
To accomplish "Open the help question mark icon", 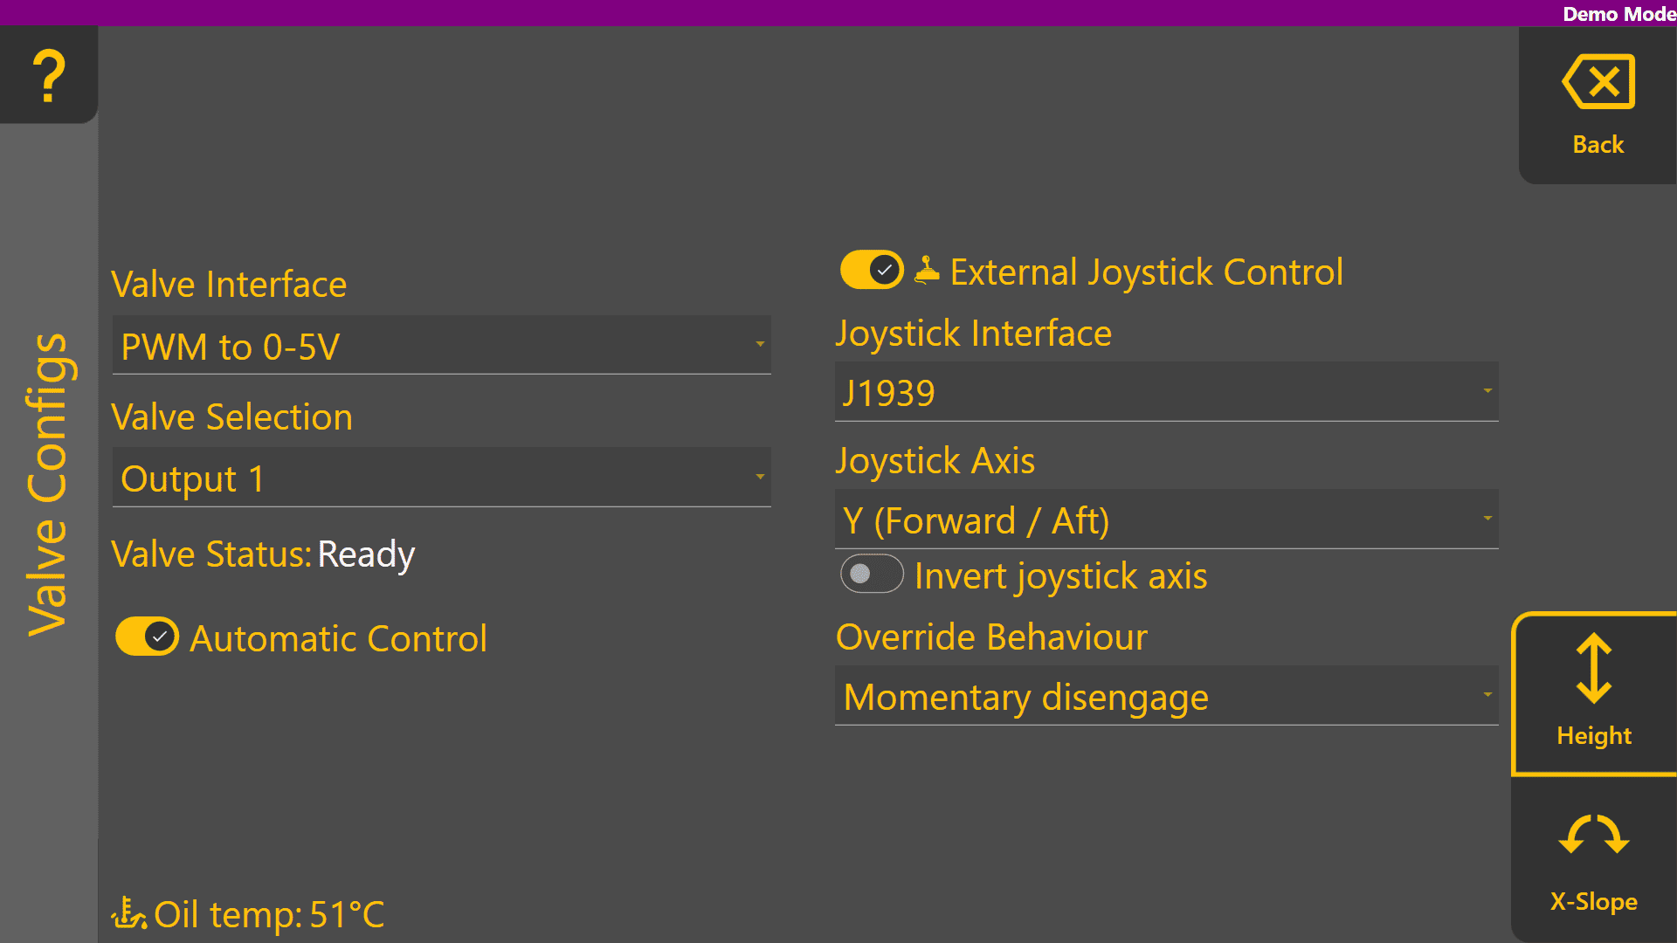I will (49, 75).
